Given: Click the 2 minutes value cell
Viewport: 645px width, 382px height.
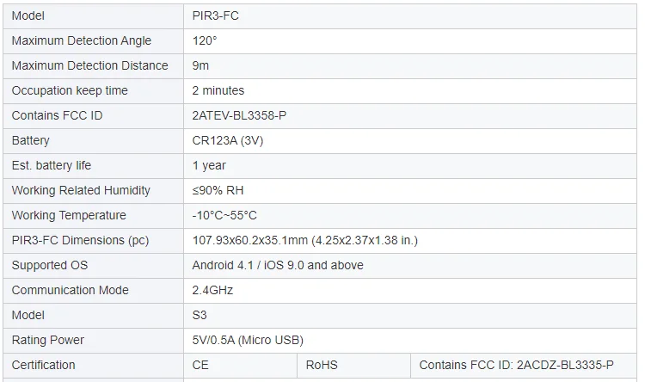Looking at the screenshot, I should pyautogui.click(x=218, y=90).
